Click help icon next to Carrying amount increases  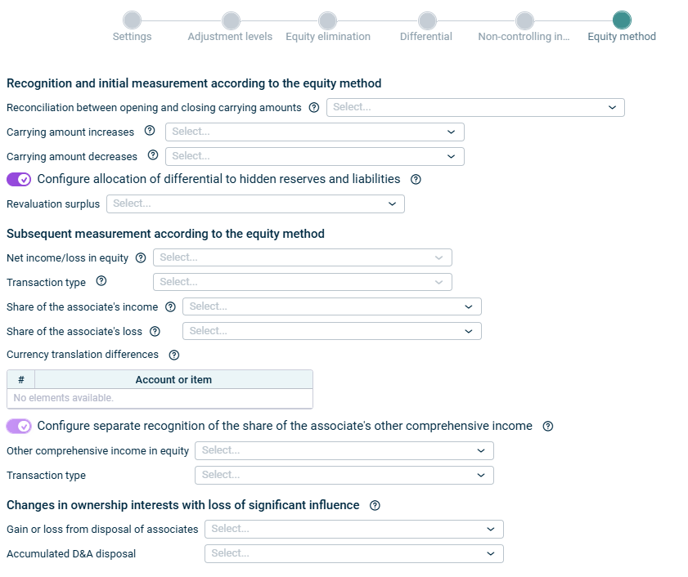click(x=150, y=131)
